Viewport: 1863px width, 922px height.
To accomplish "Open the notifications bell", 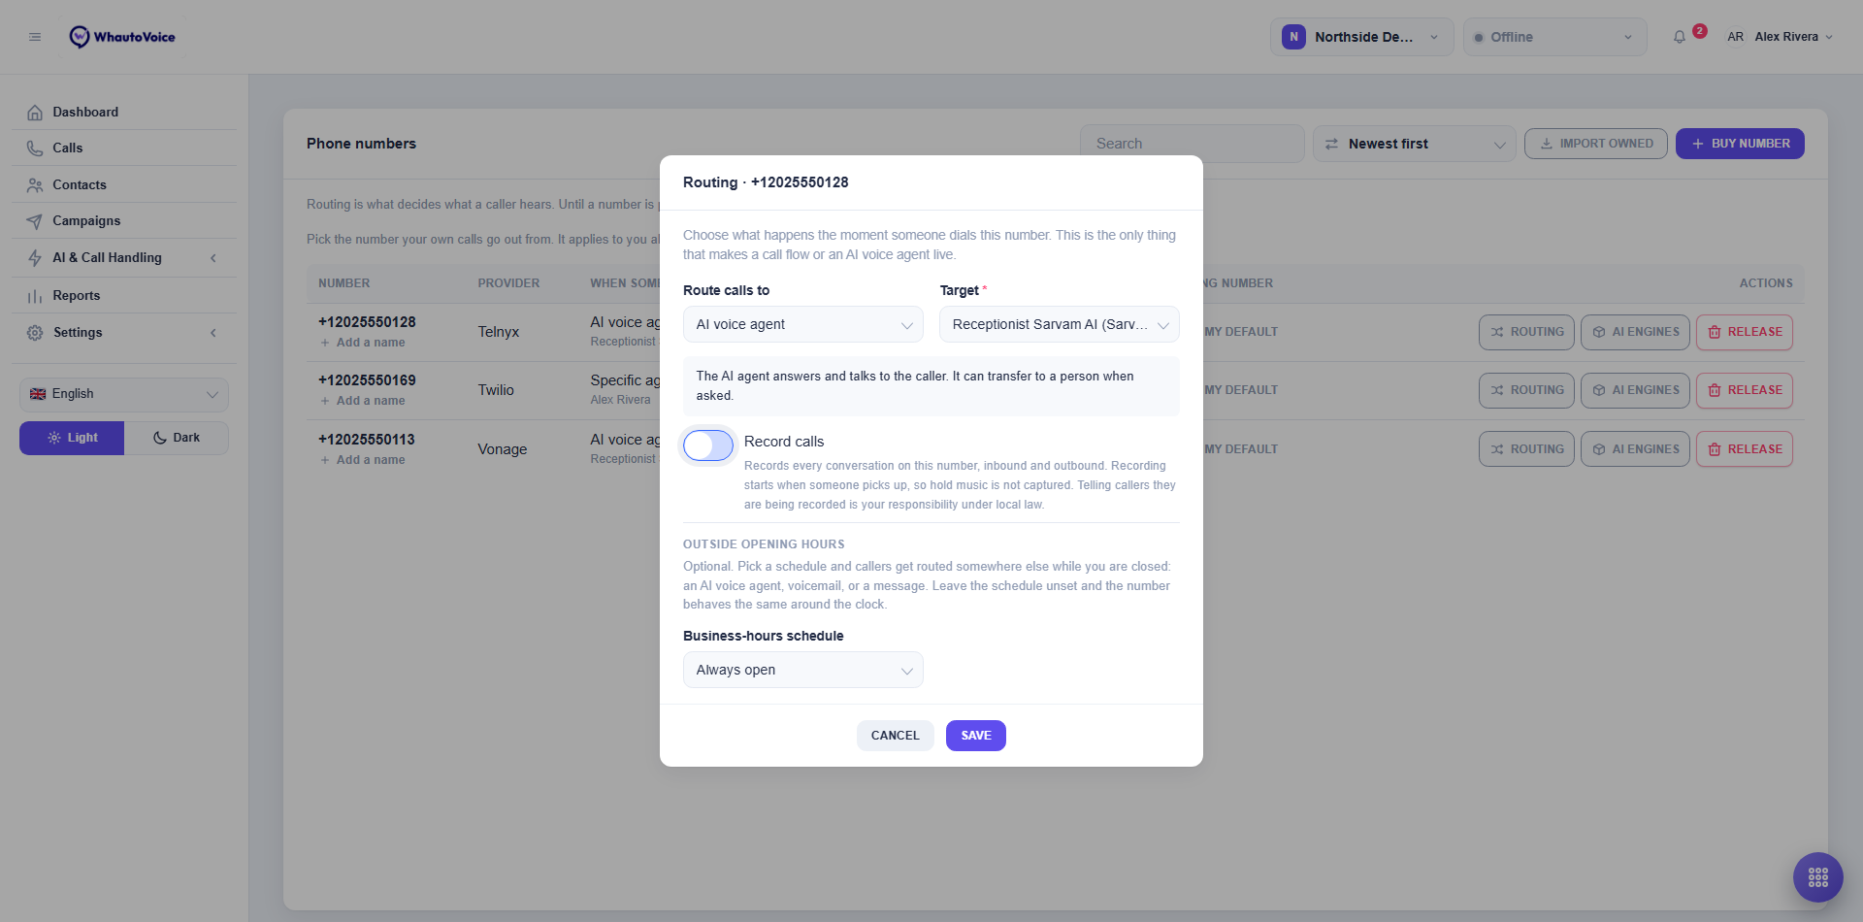I will click(x=1680, y=37).
